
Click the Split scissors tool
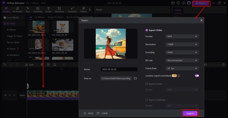(29, 65)
